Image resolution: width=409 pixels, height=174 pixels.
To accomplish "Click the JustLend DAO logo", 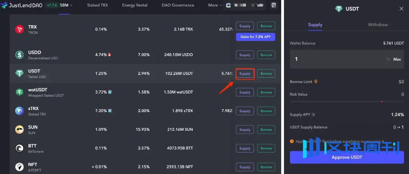I will pyautogui.click(x=21, y=5).
